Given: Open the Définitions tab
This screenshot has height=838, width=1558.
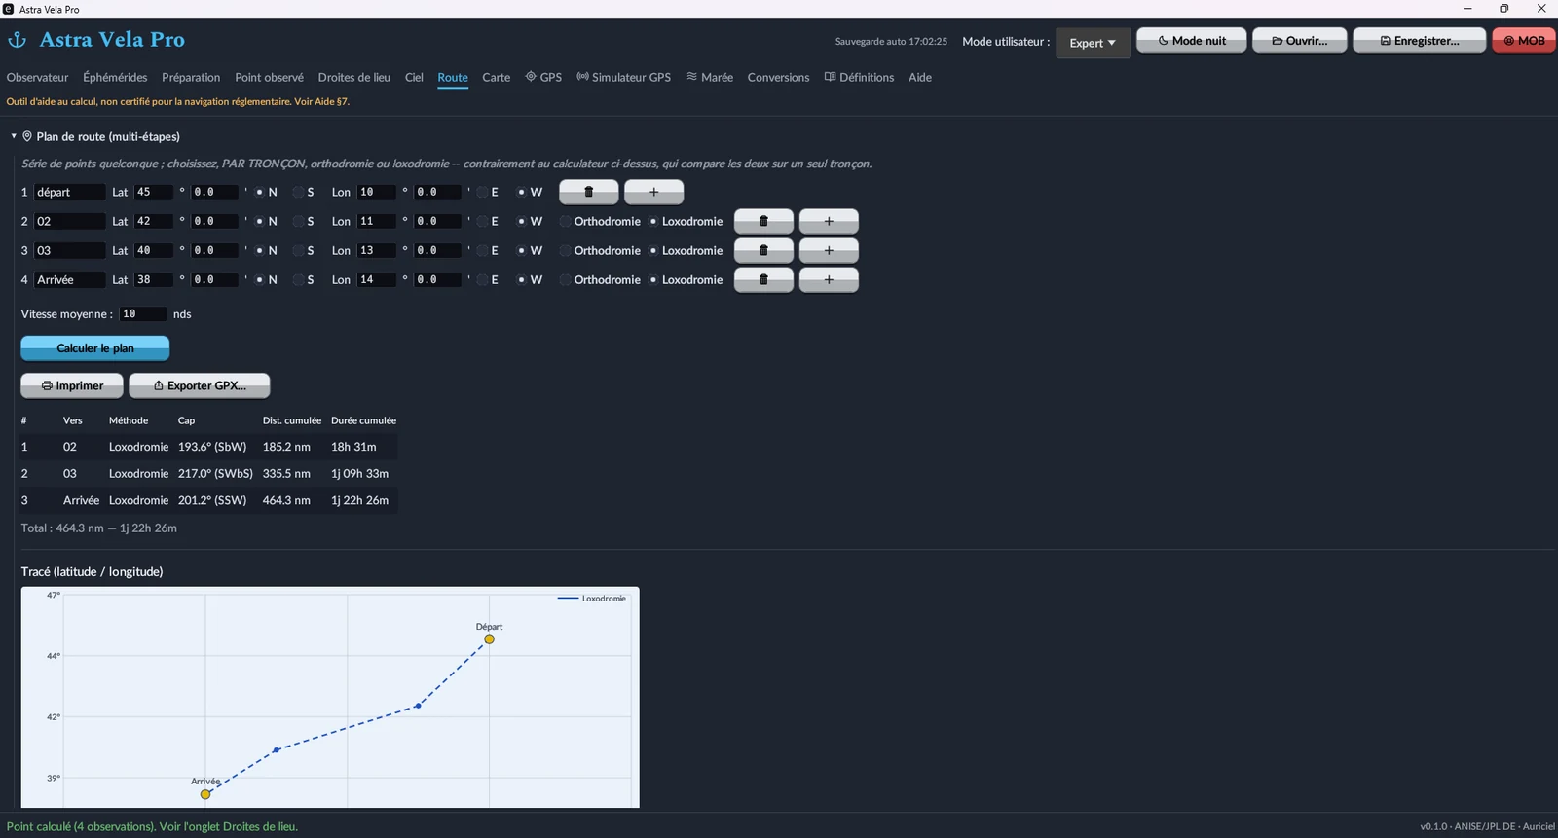Looking at the screenshot, I should [859, 78].
